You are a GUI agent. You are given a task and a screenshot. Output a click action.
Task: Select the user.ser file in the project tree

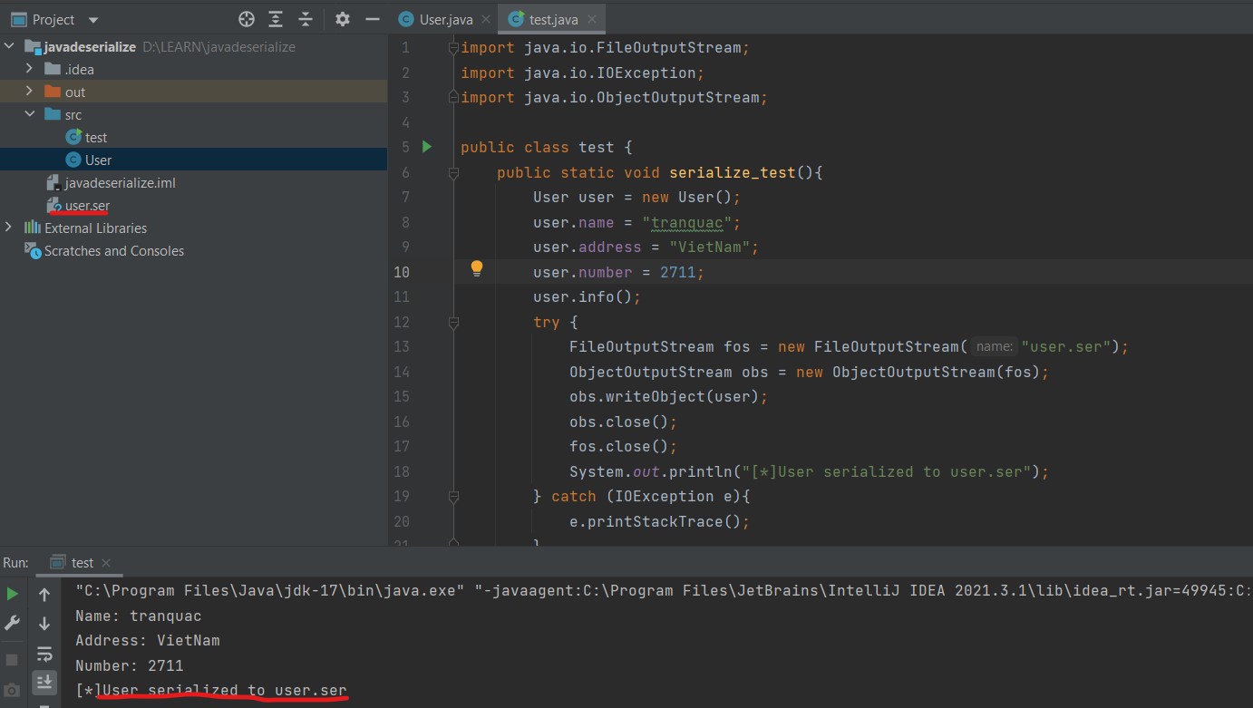click(x=86, y=205)
